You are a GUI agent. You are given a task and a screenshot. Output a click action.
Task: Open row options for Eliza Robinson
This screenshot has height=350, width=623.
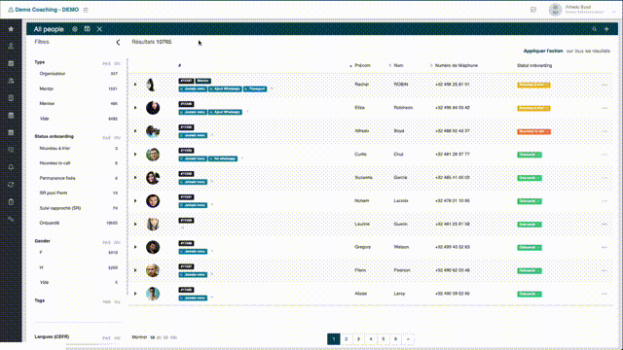click(605, 108)
